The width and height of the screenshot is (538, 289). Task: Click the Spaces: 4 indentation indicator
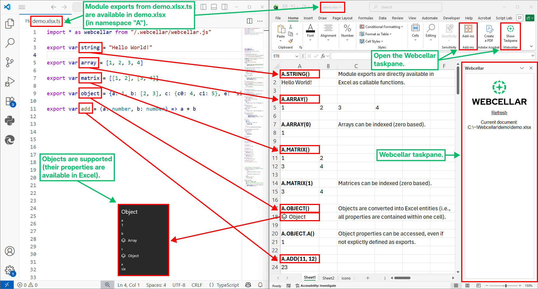[156, 285]
